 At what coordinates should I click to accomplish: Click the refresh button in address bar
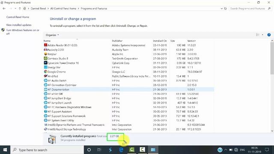226,9
